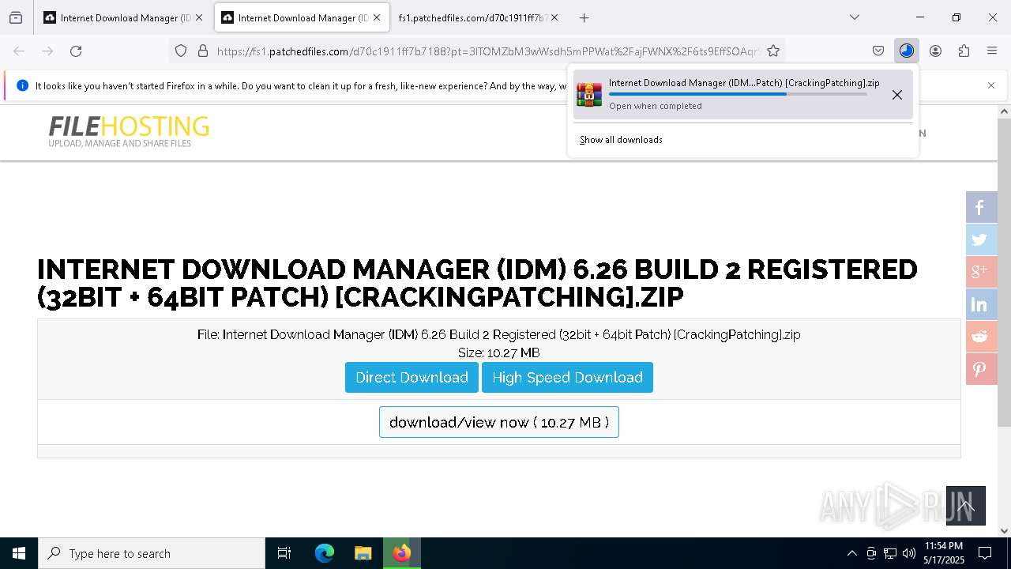
Task: Open the taskbar clock showing 11:54 PM
Action: point(943,553)
